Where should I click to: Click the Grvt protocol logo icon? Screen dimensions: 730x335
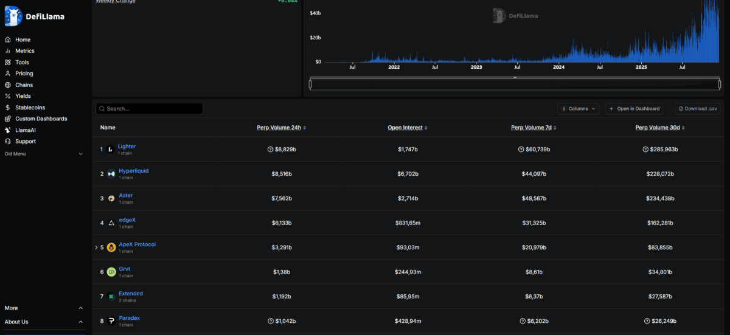coord(111,272)
